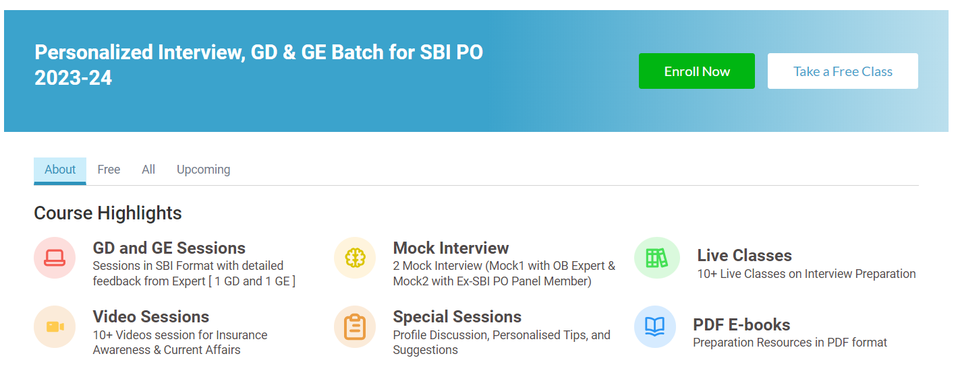Click the Special Sessions heading
The height and width of the screenshot is (389, 958).
tap(457, 316)
